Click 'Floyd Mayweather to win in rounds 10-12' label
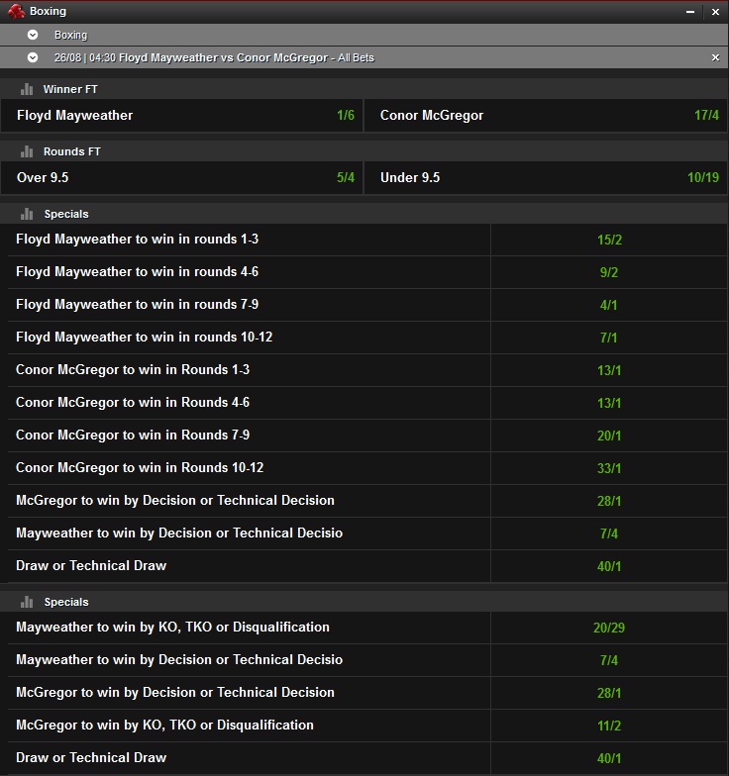The image size is (729, 776). tap(145, 337)
